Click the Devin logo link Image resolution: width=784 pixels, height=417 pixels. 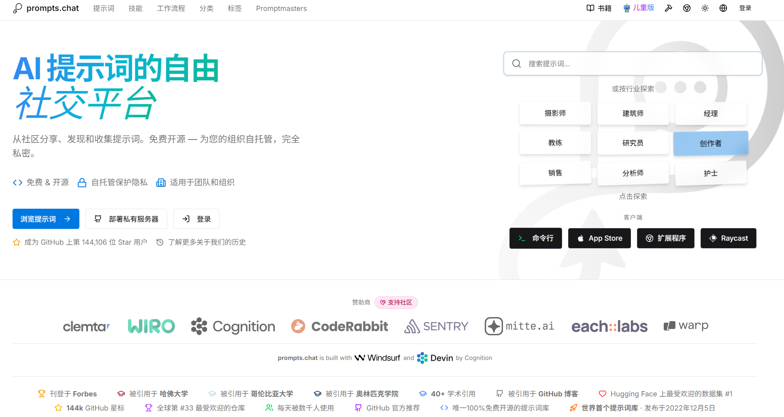point(435,358)
